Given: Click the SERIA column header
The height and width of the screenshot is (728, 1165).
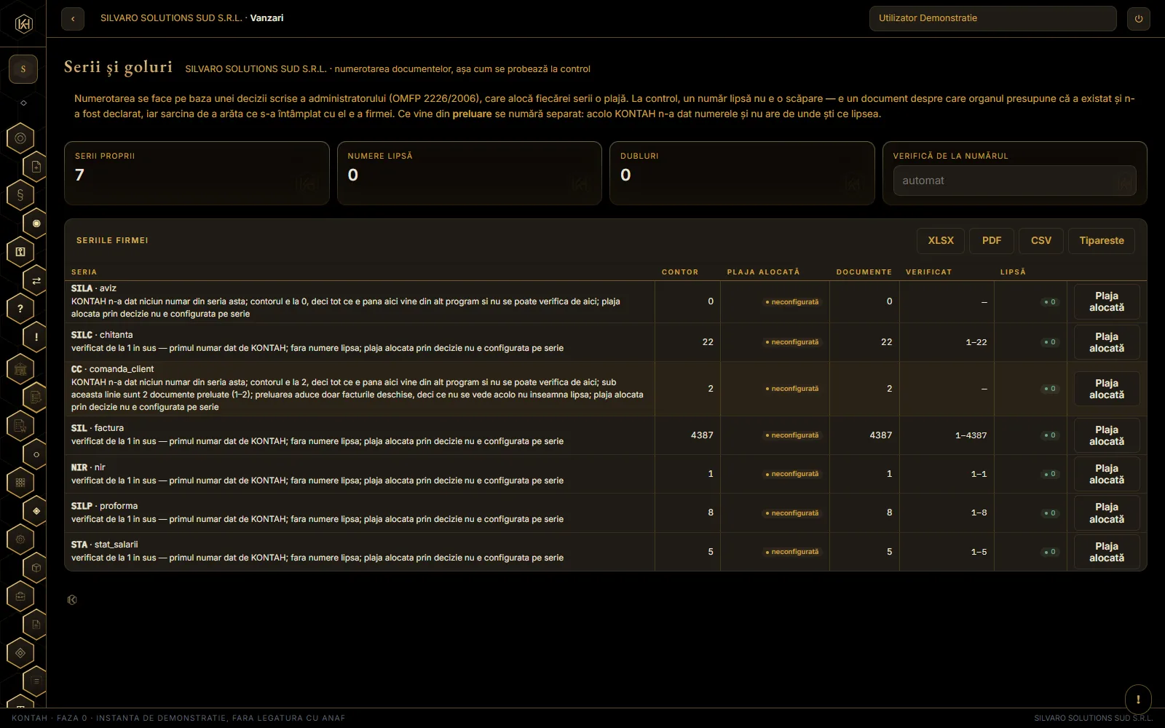Looking at the screenshot, I should coord(84,272).
